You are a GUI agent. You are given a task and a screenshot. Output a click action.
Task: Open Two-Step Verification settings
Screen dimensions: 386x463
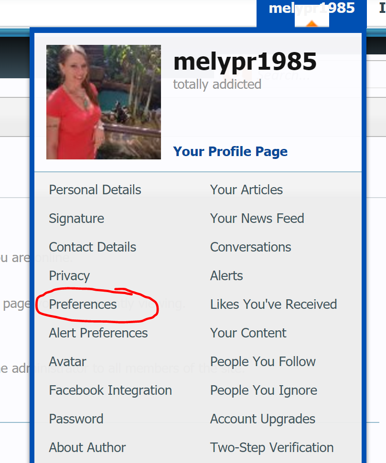[272, 448]
